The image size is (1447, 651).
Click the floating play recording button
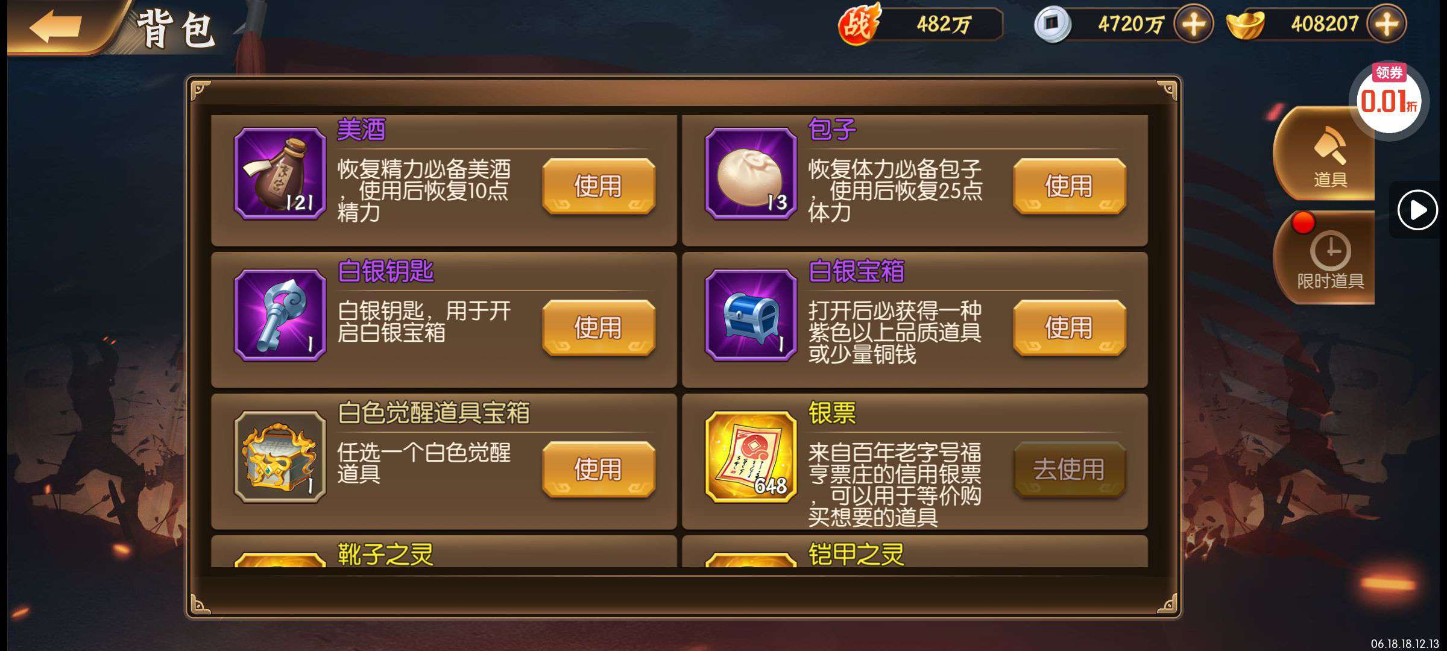1417,210
